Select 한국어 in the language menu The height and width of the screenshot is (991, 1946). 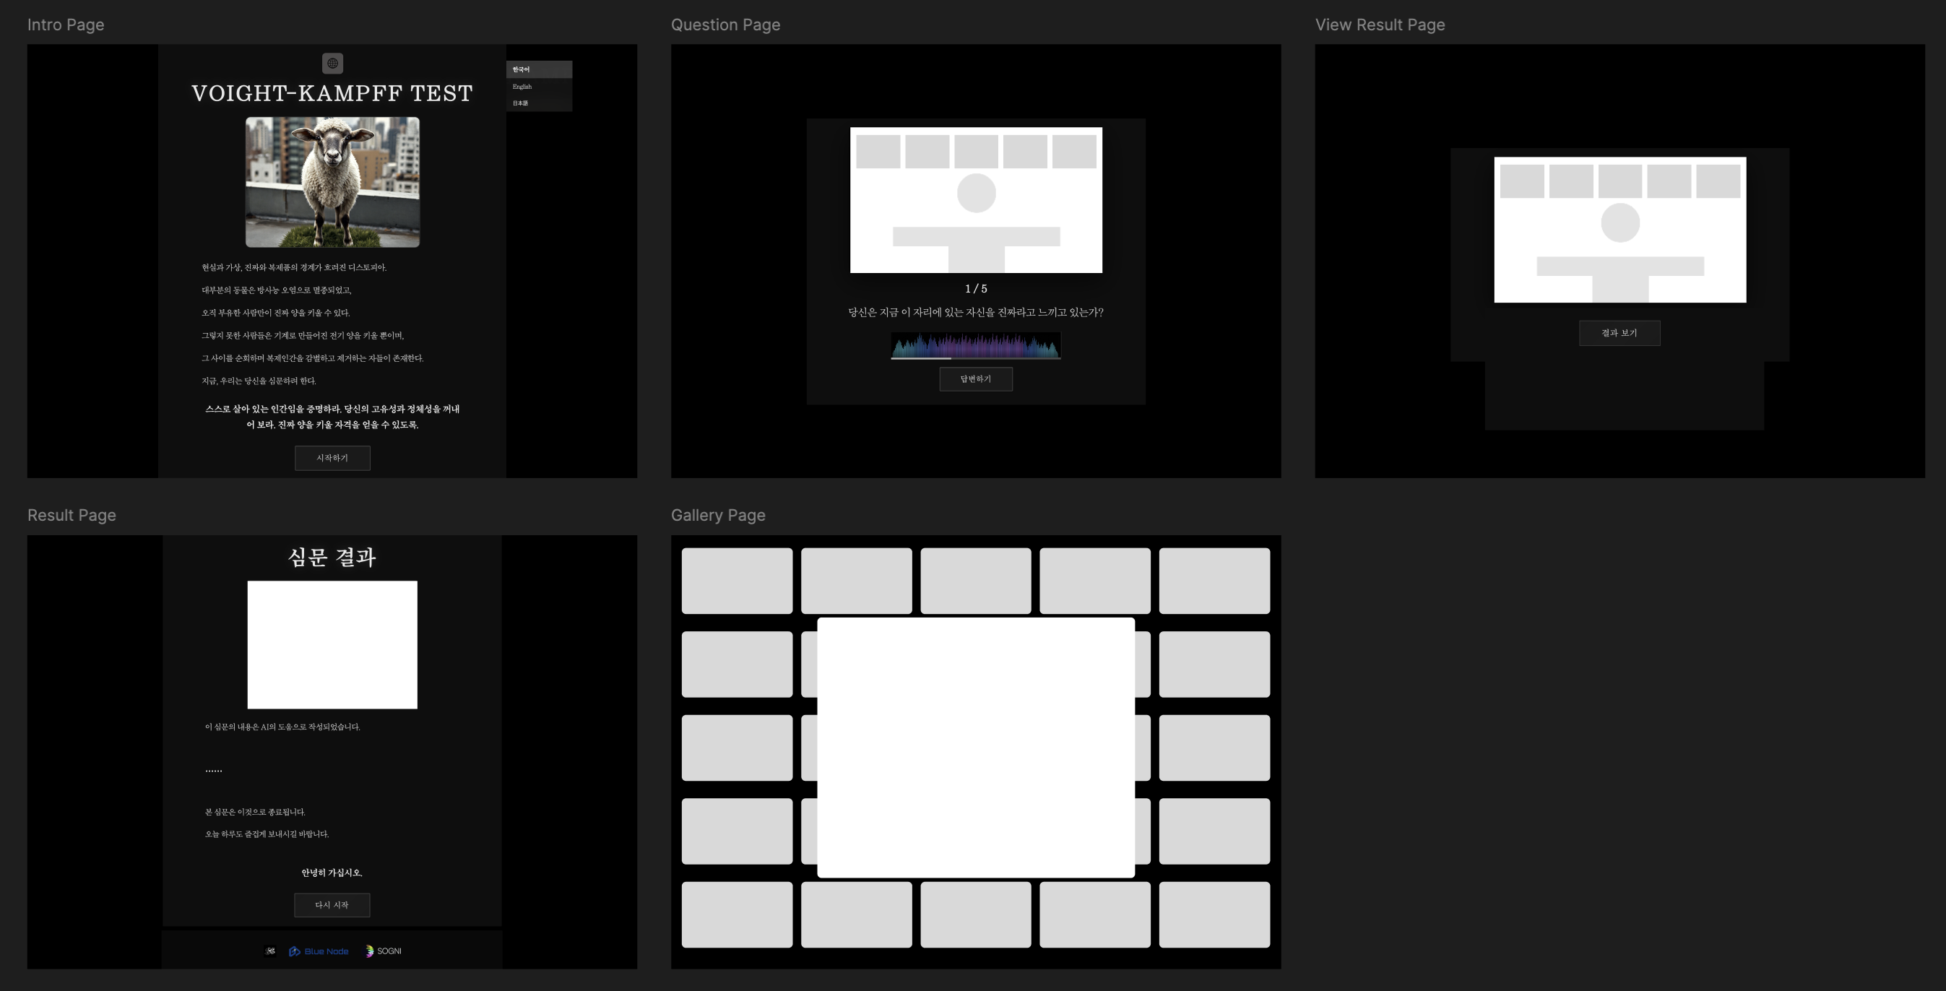pos(522,69)
